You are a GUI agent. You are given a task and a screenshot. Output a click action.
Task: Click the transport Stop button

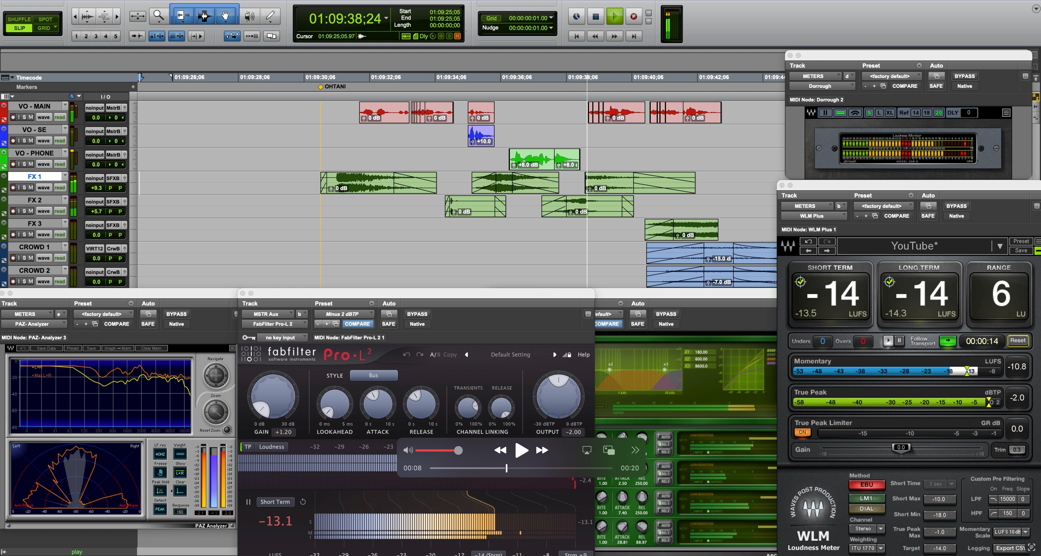pyautogui.click(x=595, y=17)
